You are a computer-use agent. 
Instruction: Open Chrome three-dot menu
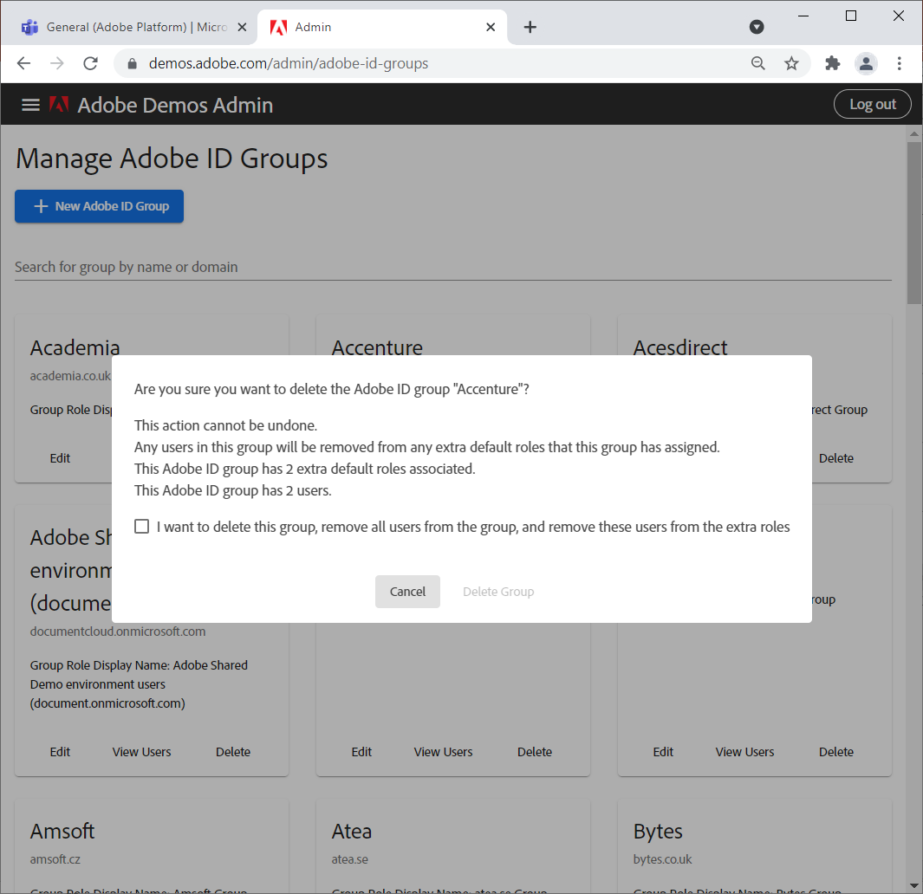coord(899,63)
